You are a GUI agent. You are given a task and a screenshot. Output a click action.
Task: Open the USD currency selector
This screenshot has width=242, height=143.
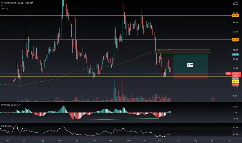coord(237,3)
